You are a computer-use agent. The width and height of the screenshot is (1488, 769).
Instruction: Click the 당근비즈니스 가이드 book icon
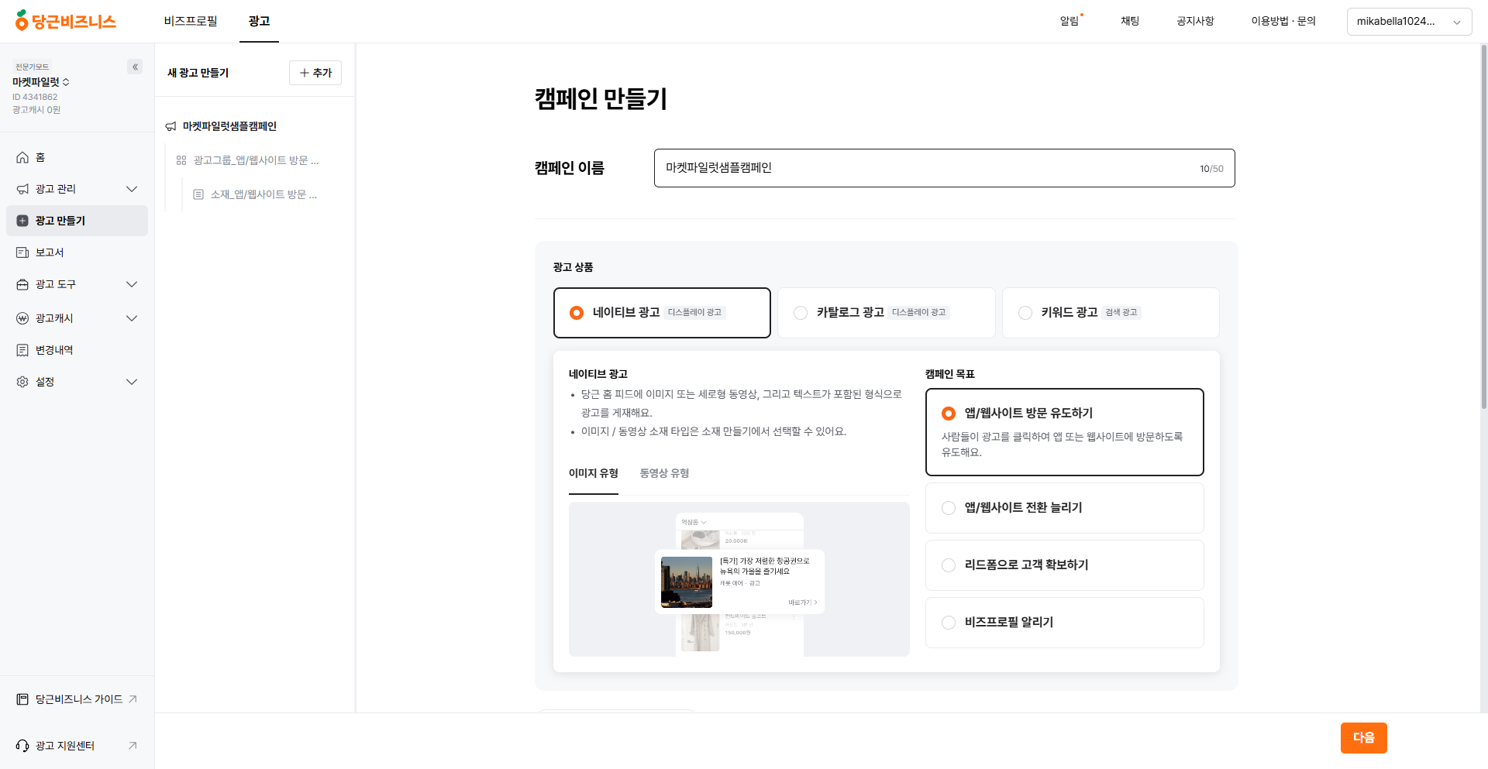click(22, 699)
